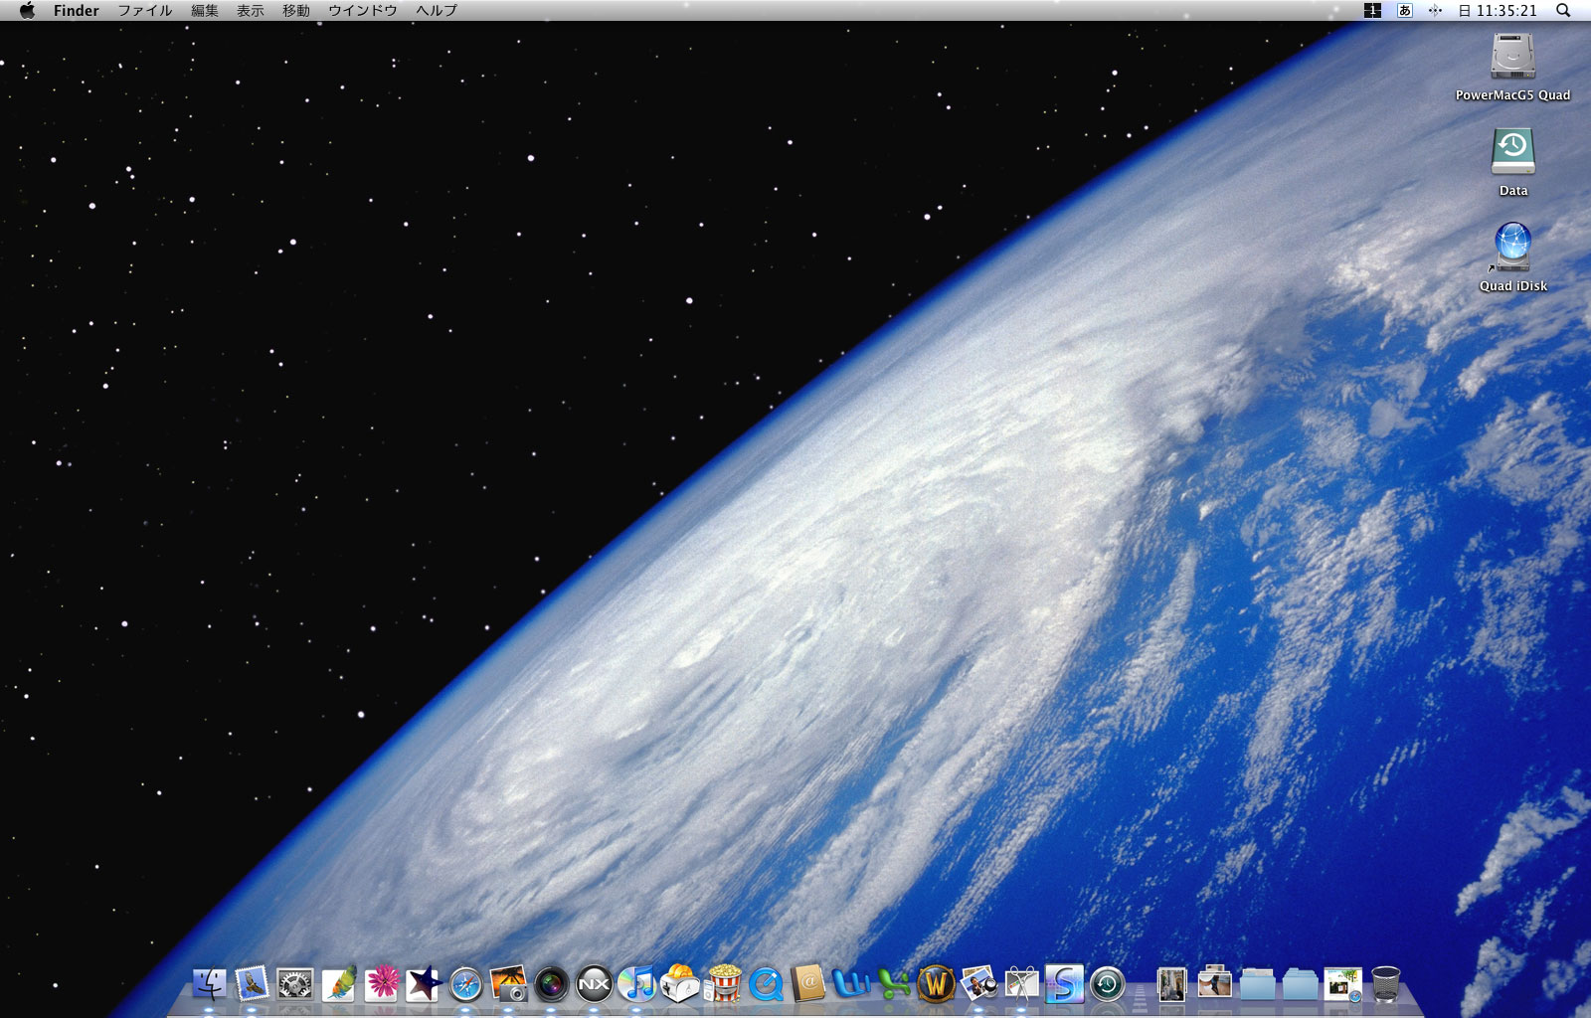
Task: Open Aperture camera lens icon in Dock
Action: pyautogui.click(x=551, y=984)
